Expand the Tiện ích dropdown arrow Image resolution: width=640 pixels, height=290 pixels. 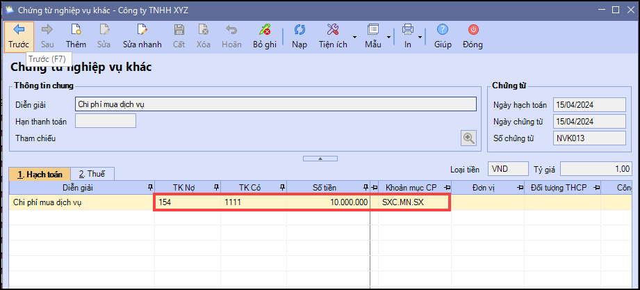[354, 36]
